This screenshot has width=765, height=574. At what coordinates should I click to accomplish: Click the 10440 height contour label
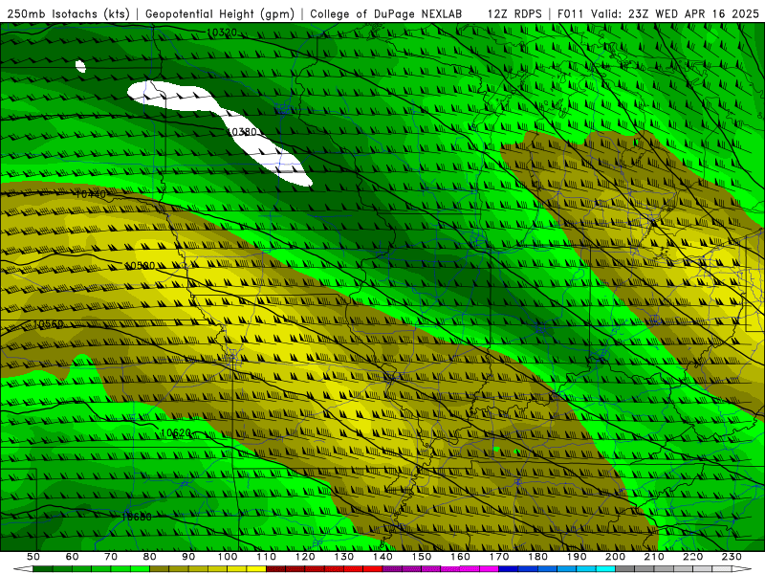click(91, 194)
